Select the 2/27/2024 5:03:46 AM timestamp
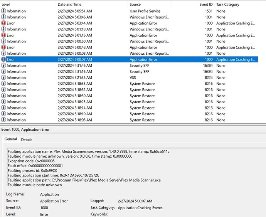 (75, 17)
